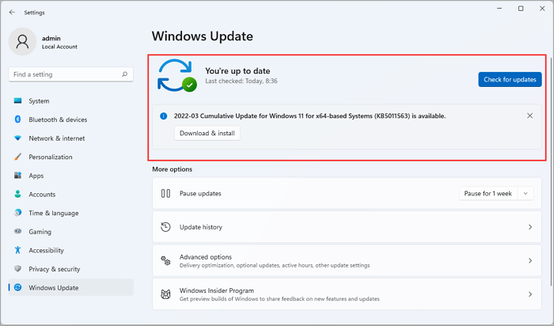Click the blue info icon beside KB5011563
This screenshot has width=554, height=326.
[x=164, y=116]
